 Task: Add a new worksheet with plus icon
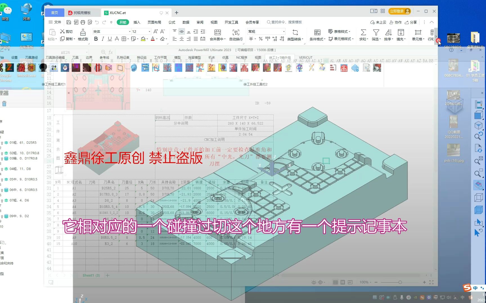(107, 275)
